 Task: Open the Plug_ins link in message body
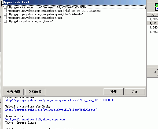(x=59, y=100)
